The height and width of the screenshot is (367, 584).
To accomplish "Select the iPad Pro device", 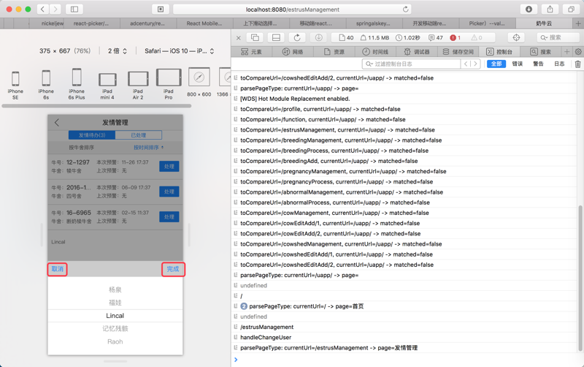I will point(169,84).
